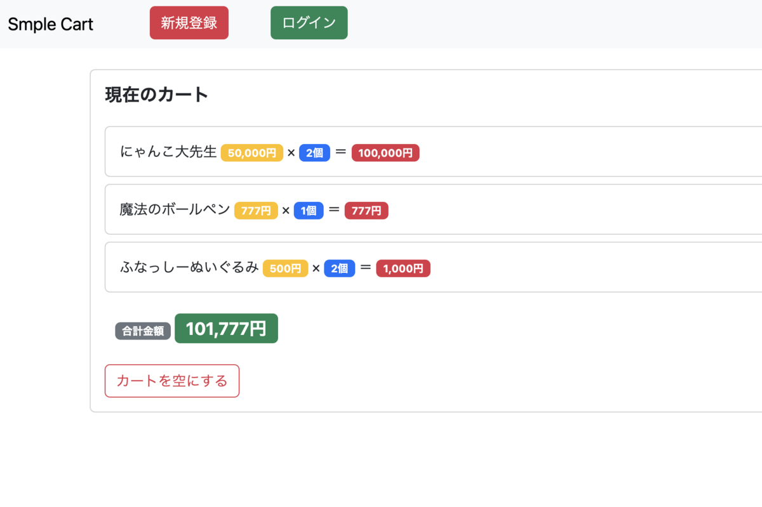
Task: Click the ログイン login button
Action: [x=309, y=22]
